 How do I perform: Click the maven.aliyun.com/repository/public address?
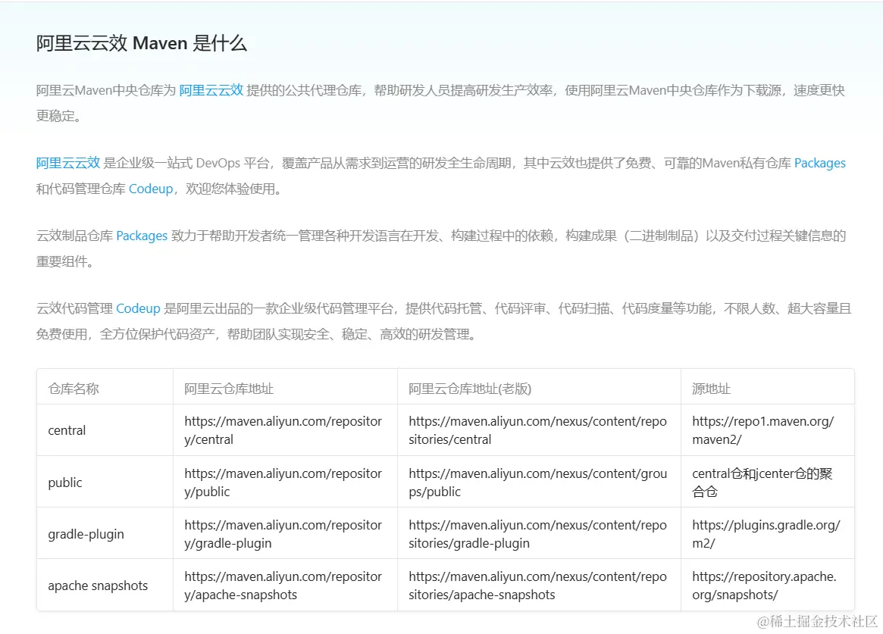(283, 483)
